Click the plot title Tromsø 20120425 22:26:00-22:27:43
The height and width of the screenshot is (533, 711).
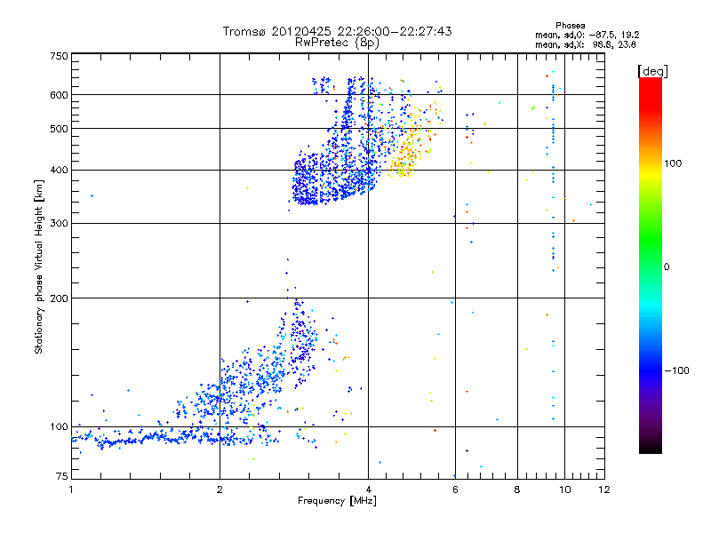[x=337, y=31]
